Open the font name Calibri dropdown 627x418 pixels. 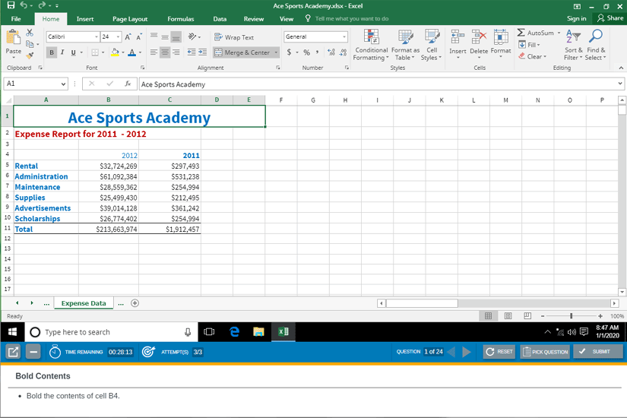96,36
